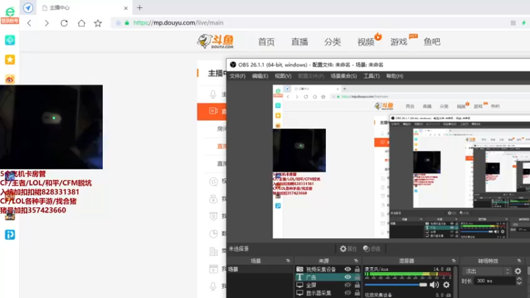Reload the Douyu page
Viewport: 530px width, 298px height.
[x=64, y=23]
